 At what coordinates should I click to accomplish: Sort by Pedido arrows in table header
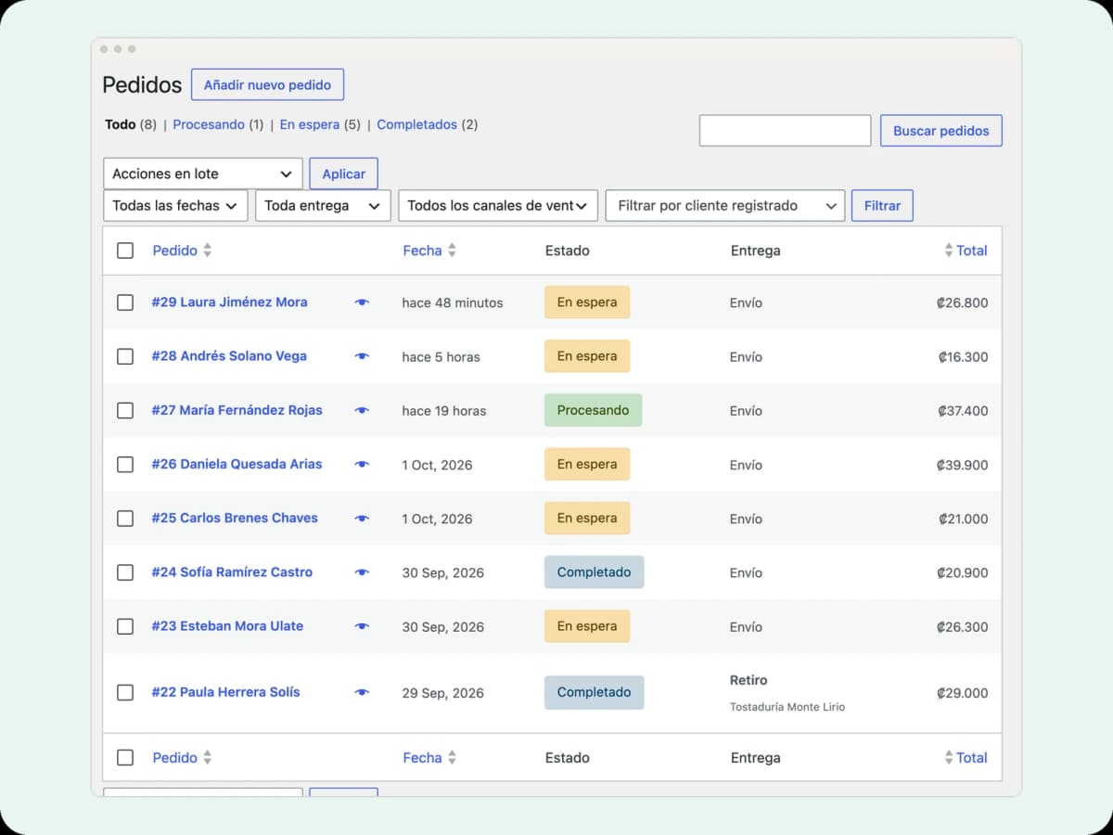pyautogui.click(x=208, y=250)
